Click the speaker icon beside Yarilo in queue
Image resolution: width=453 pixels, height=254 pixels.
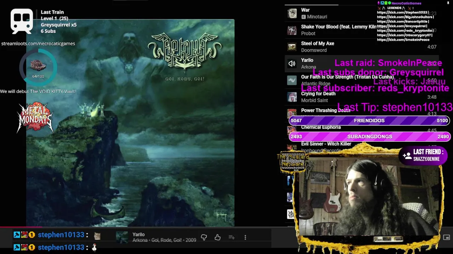292,64
